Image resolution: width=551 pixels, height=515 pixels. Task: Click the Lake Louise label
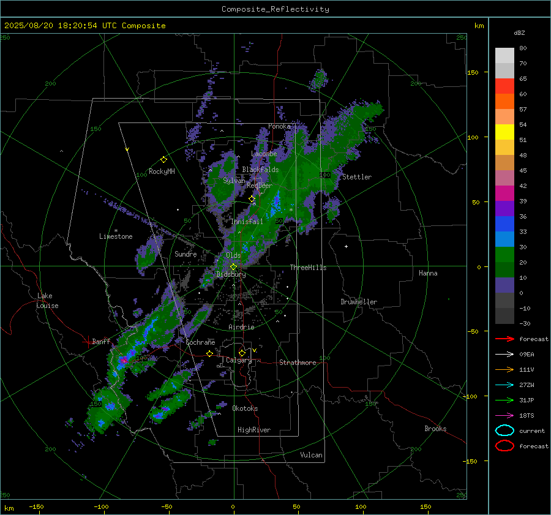click(47, 301)
